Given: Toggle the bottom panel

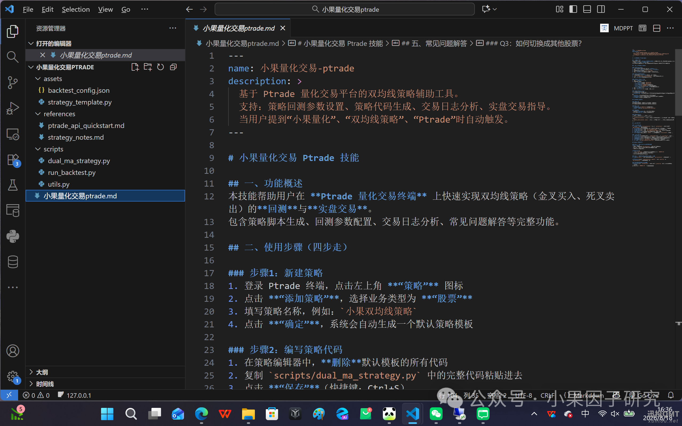Looking at the screenshot, I should pos(587,9).
